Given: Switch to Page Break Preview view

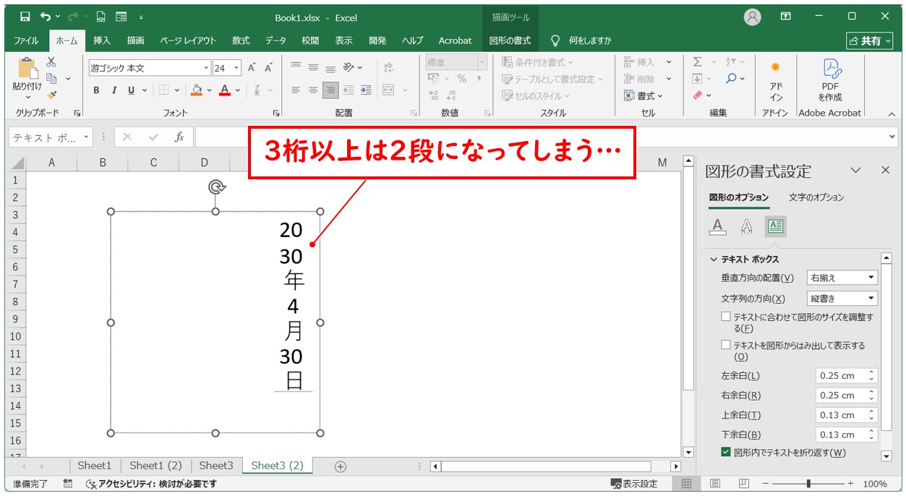Looking at the screenshot, I should [x=743, y=484].
